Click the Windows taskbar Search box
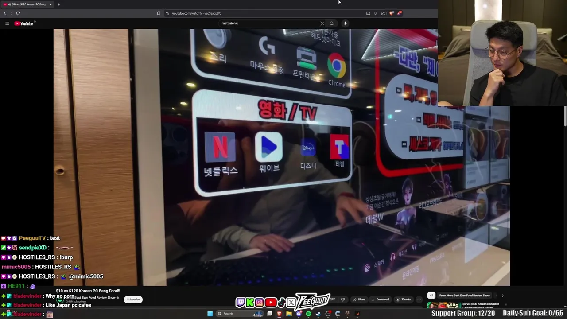This screenshot has width=567, height=319. pyautogui.click(x=240, y=314)
